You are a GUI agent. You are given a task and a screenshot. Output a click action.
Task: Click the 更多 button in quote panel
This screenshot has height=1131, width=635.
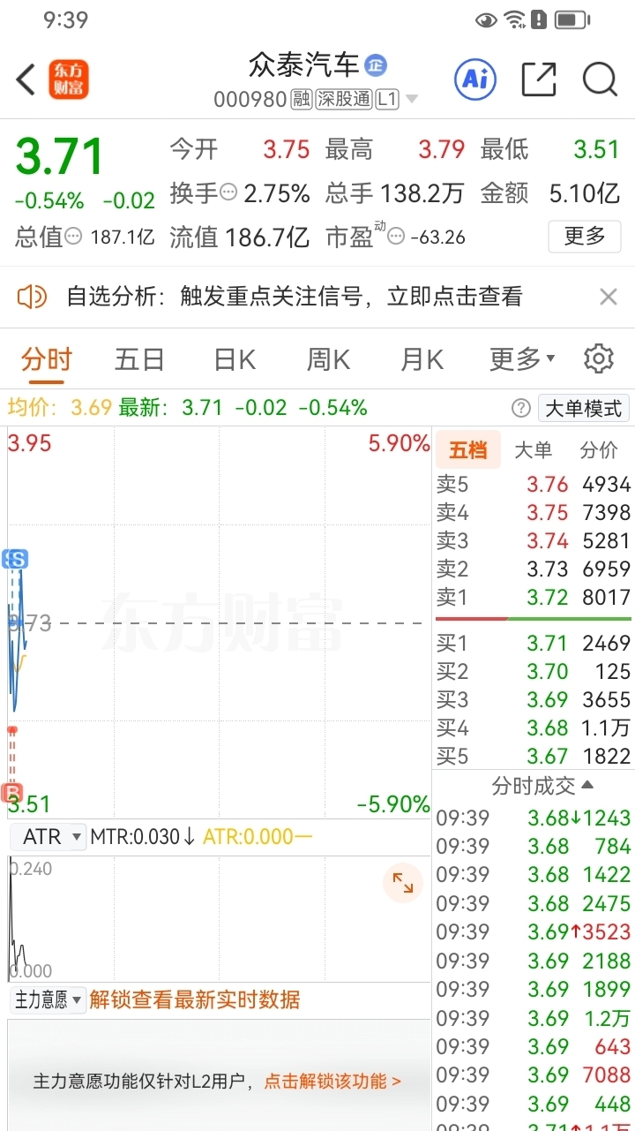pos(584,236)
